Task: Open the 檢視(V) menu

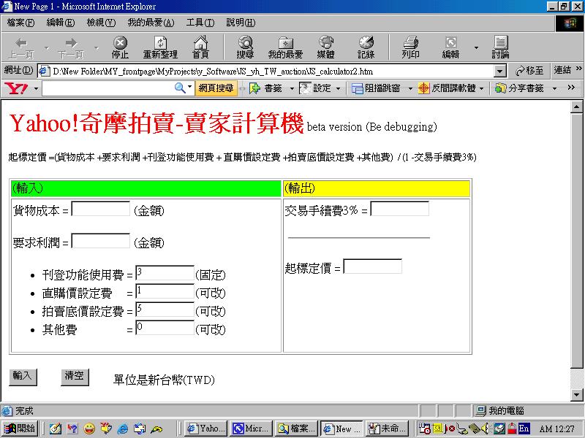Action: click(x=101, y=23)
